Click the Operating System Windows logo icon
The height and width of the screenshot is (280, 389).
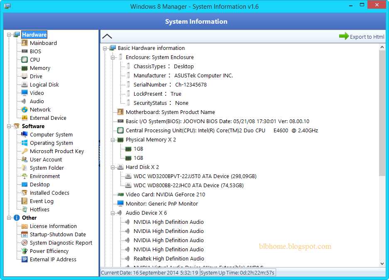(24, 143)
